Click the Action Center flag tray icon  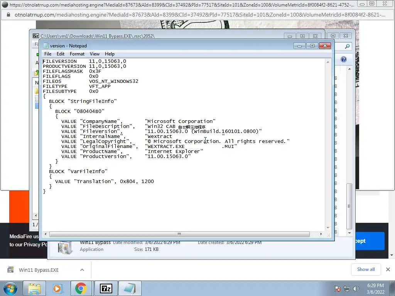[x=338, y=289]
